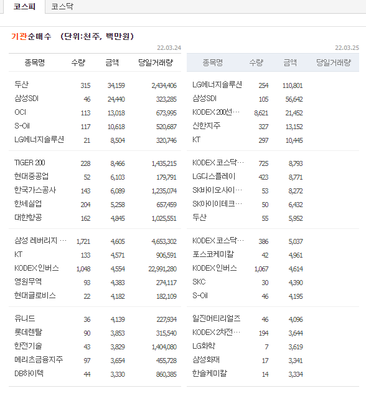Open the LG화학 stock link
Viewport: 366px width, 393px height.
(204, 346)
